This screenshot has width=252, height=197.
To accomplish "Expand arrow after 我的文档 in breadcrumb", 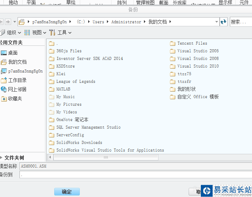I will (170, 22).
